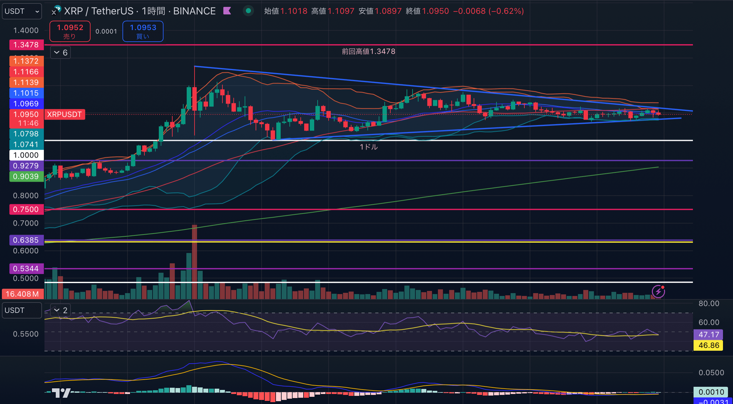Click the 1.1166 red price label
This screenshot has height=404, width=733.
[x=26, y=72]
